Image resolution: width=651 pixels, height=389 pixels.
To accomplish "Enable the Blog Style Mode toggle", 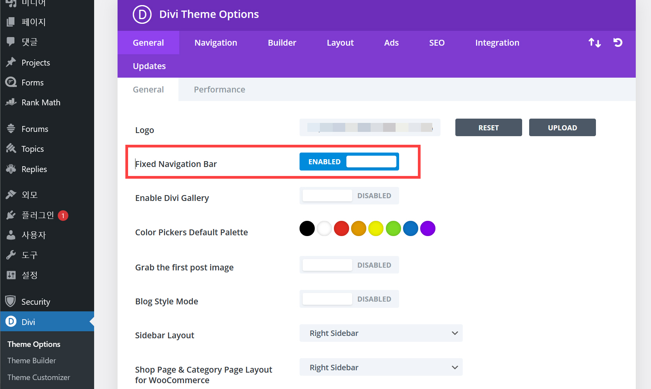I will pos(349,299).
